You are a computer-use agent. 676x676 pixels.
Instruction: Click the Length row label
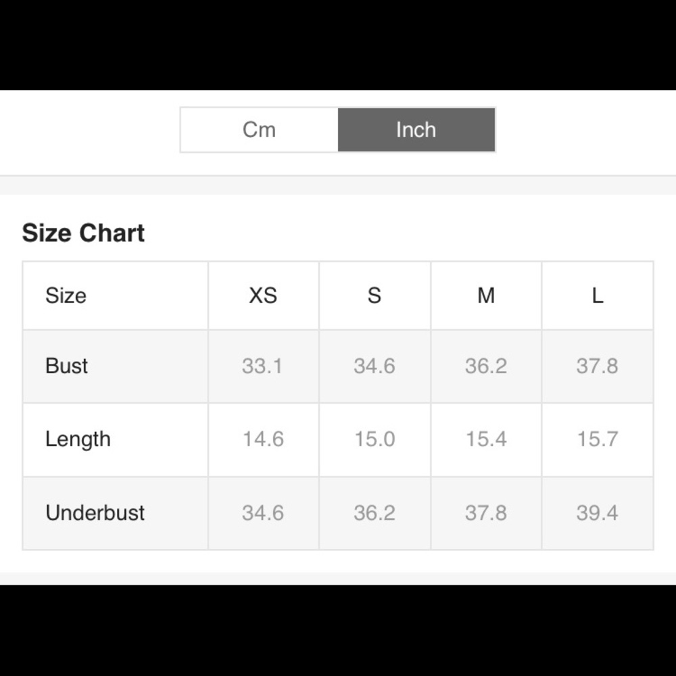[78, 440]
